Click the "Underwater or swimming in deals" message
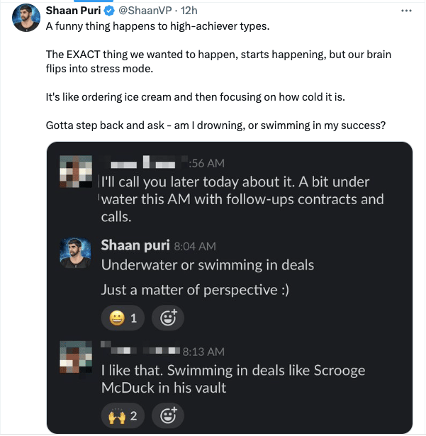This screenshot has height=436, width=426. [x=207, y=265]
